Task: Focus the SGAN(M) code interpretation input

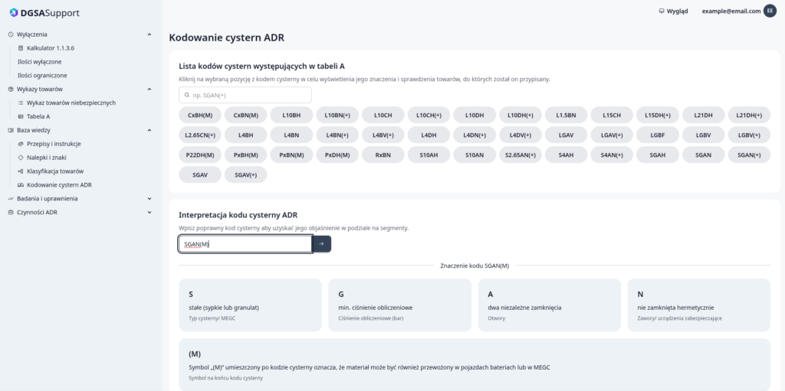Action: click(245, 243)
